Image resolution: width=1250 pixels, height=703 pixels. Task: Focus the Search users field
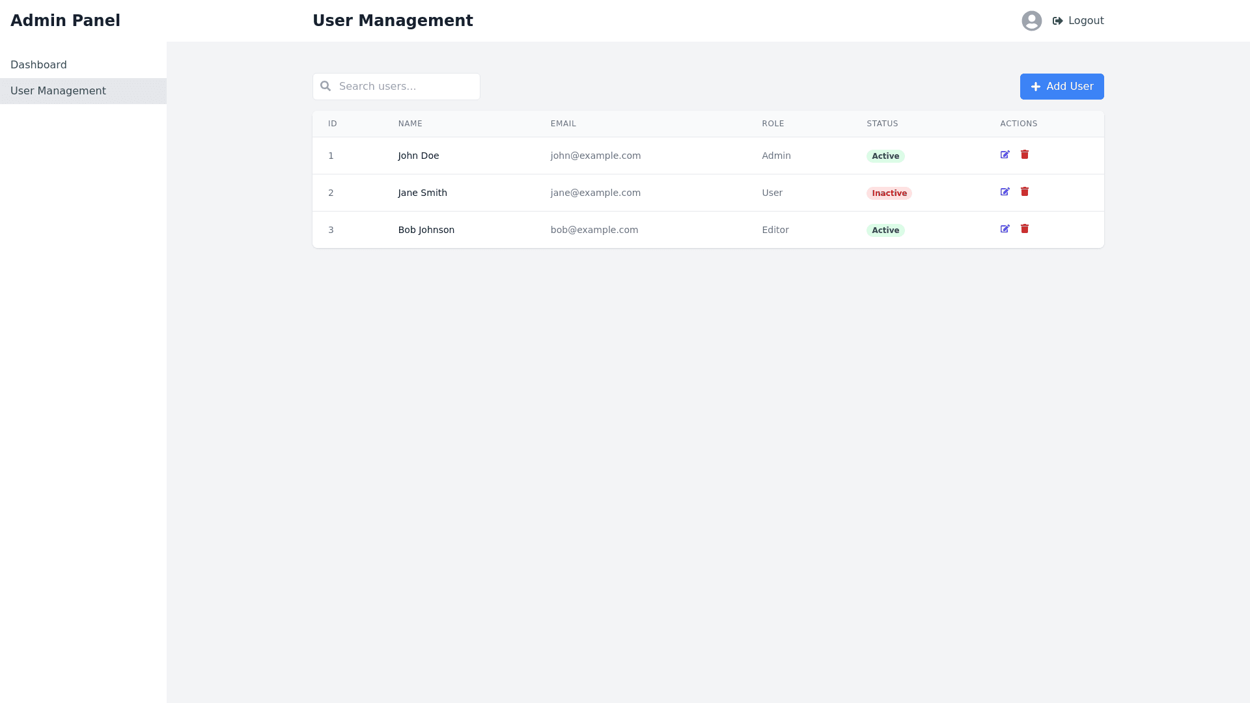point(404,87)
